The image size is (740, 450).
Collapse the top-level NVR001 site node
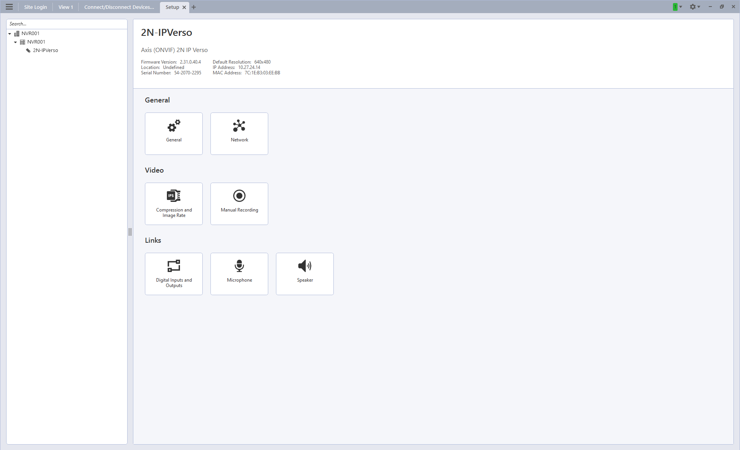10,34
